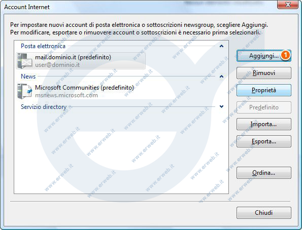Click the mail server icon for mail.dominio.it
Screen dimensions: 302x230
point(24,61)
